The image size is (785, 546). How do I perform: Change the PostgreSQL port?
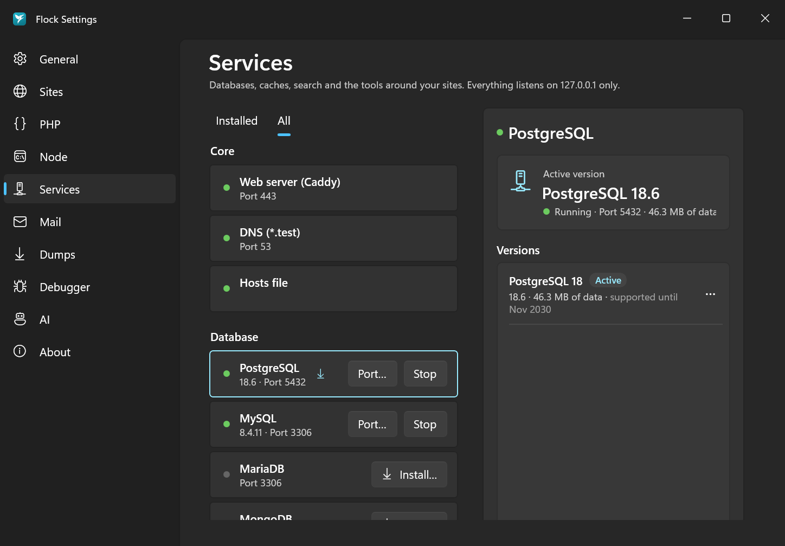point(372,374)
